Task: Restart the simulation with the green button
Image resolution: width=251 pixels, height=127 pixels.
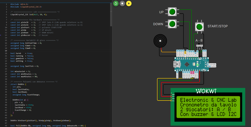Action: [116, 4]
